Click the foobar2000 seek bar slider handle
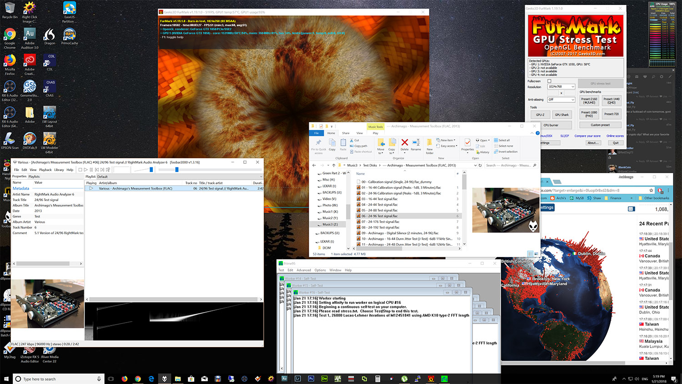Viewport: 682px width, 384px height. (177, 170)
